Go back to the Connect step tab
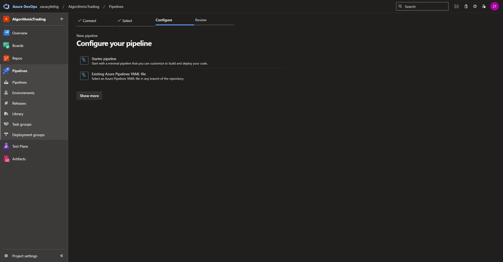This screenshot has height=262, width=503. point(89,21)
